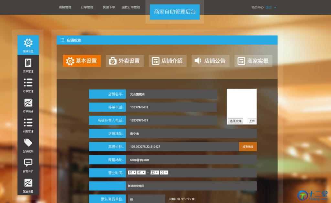Click the orange 获取地址 button
The image size is (331, 203).
click(x=248, y=146)
